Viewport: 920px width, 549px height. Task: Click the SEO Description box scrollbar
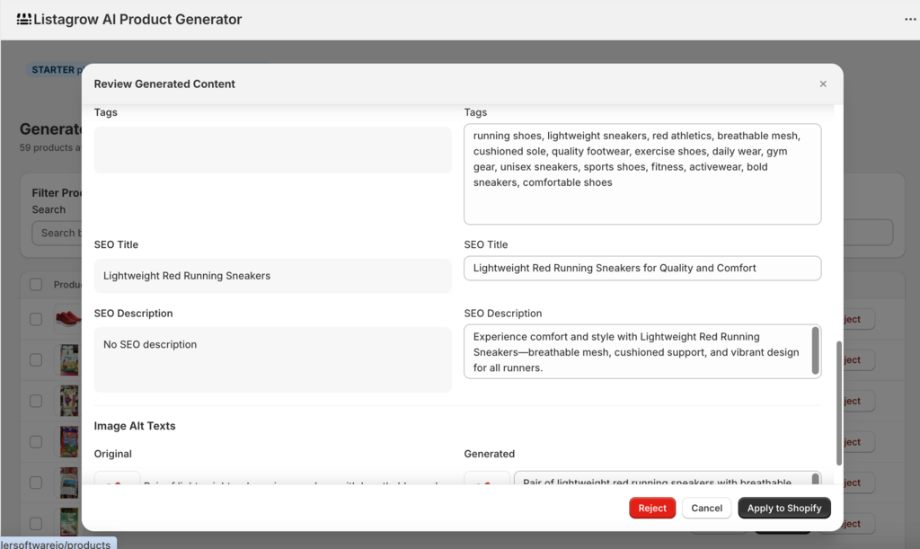click(816, 350)
